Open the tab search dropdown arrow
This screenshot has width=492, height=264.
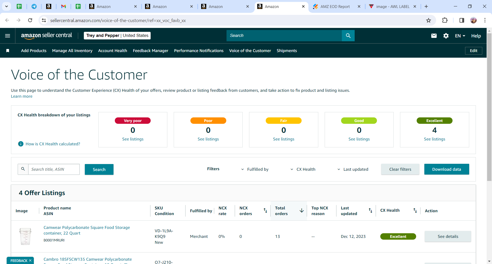(6, 6)
